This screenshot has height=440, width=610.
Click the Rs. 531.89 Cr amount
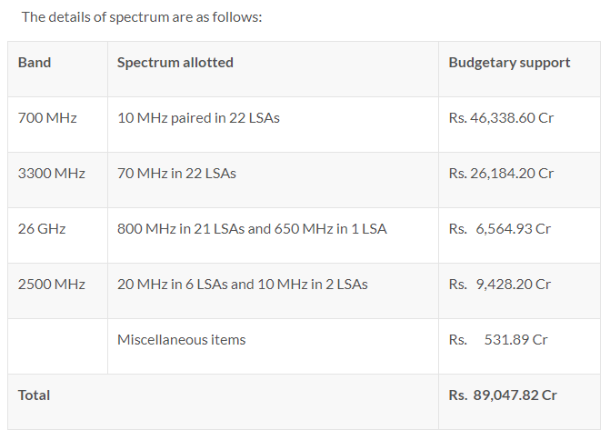coord(498,340)
